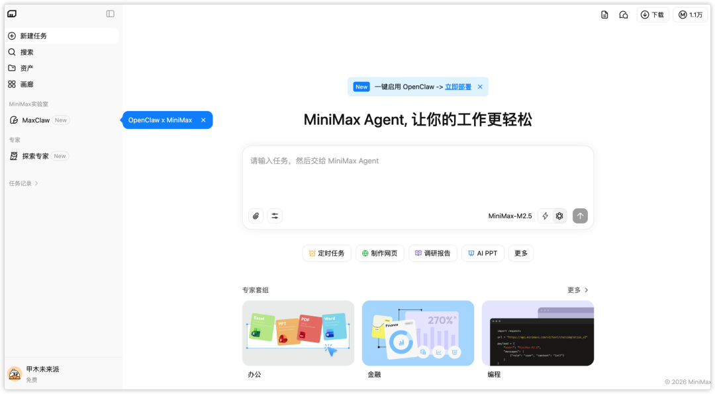Image resolution: width=715 pixels, height=394 pixels.
Task: Toggle the lightning fast-mode icon near MiniMax-M2.5
Action: [x=544, y=216]
